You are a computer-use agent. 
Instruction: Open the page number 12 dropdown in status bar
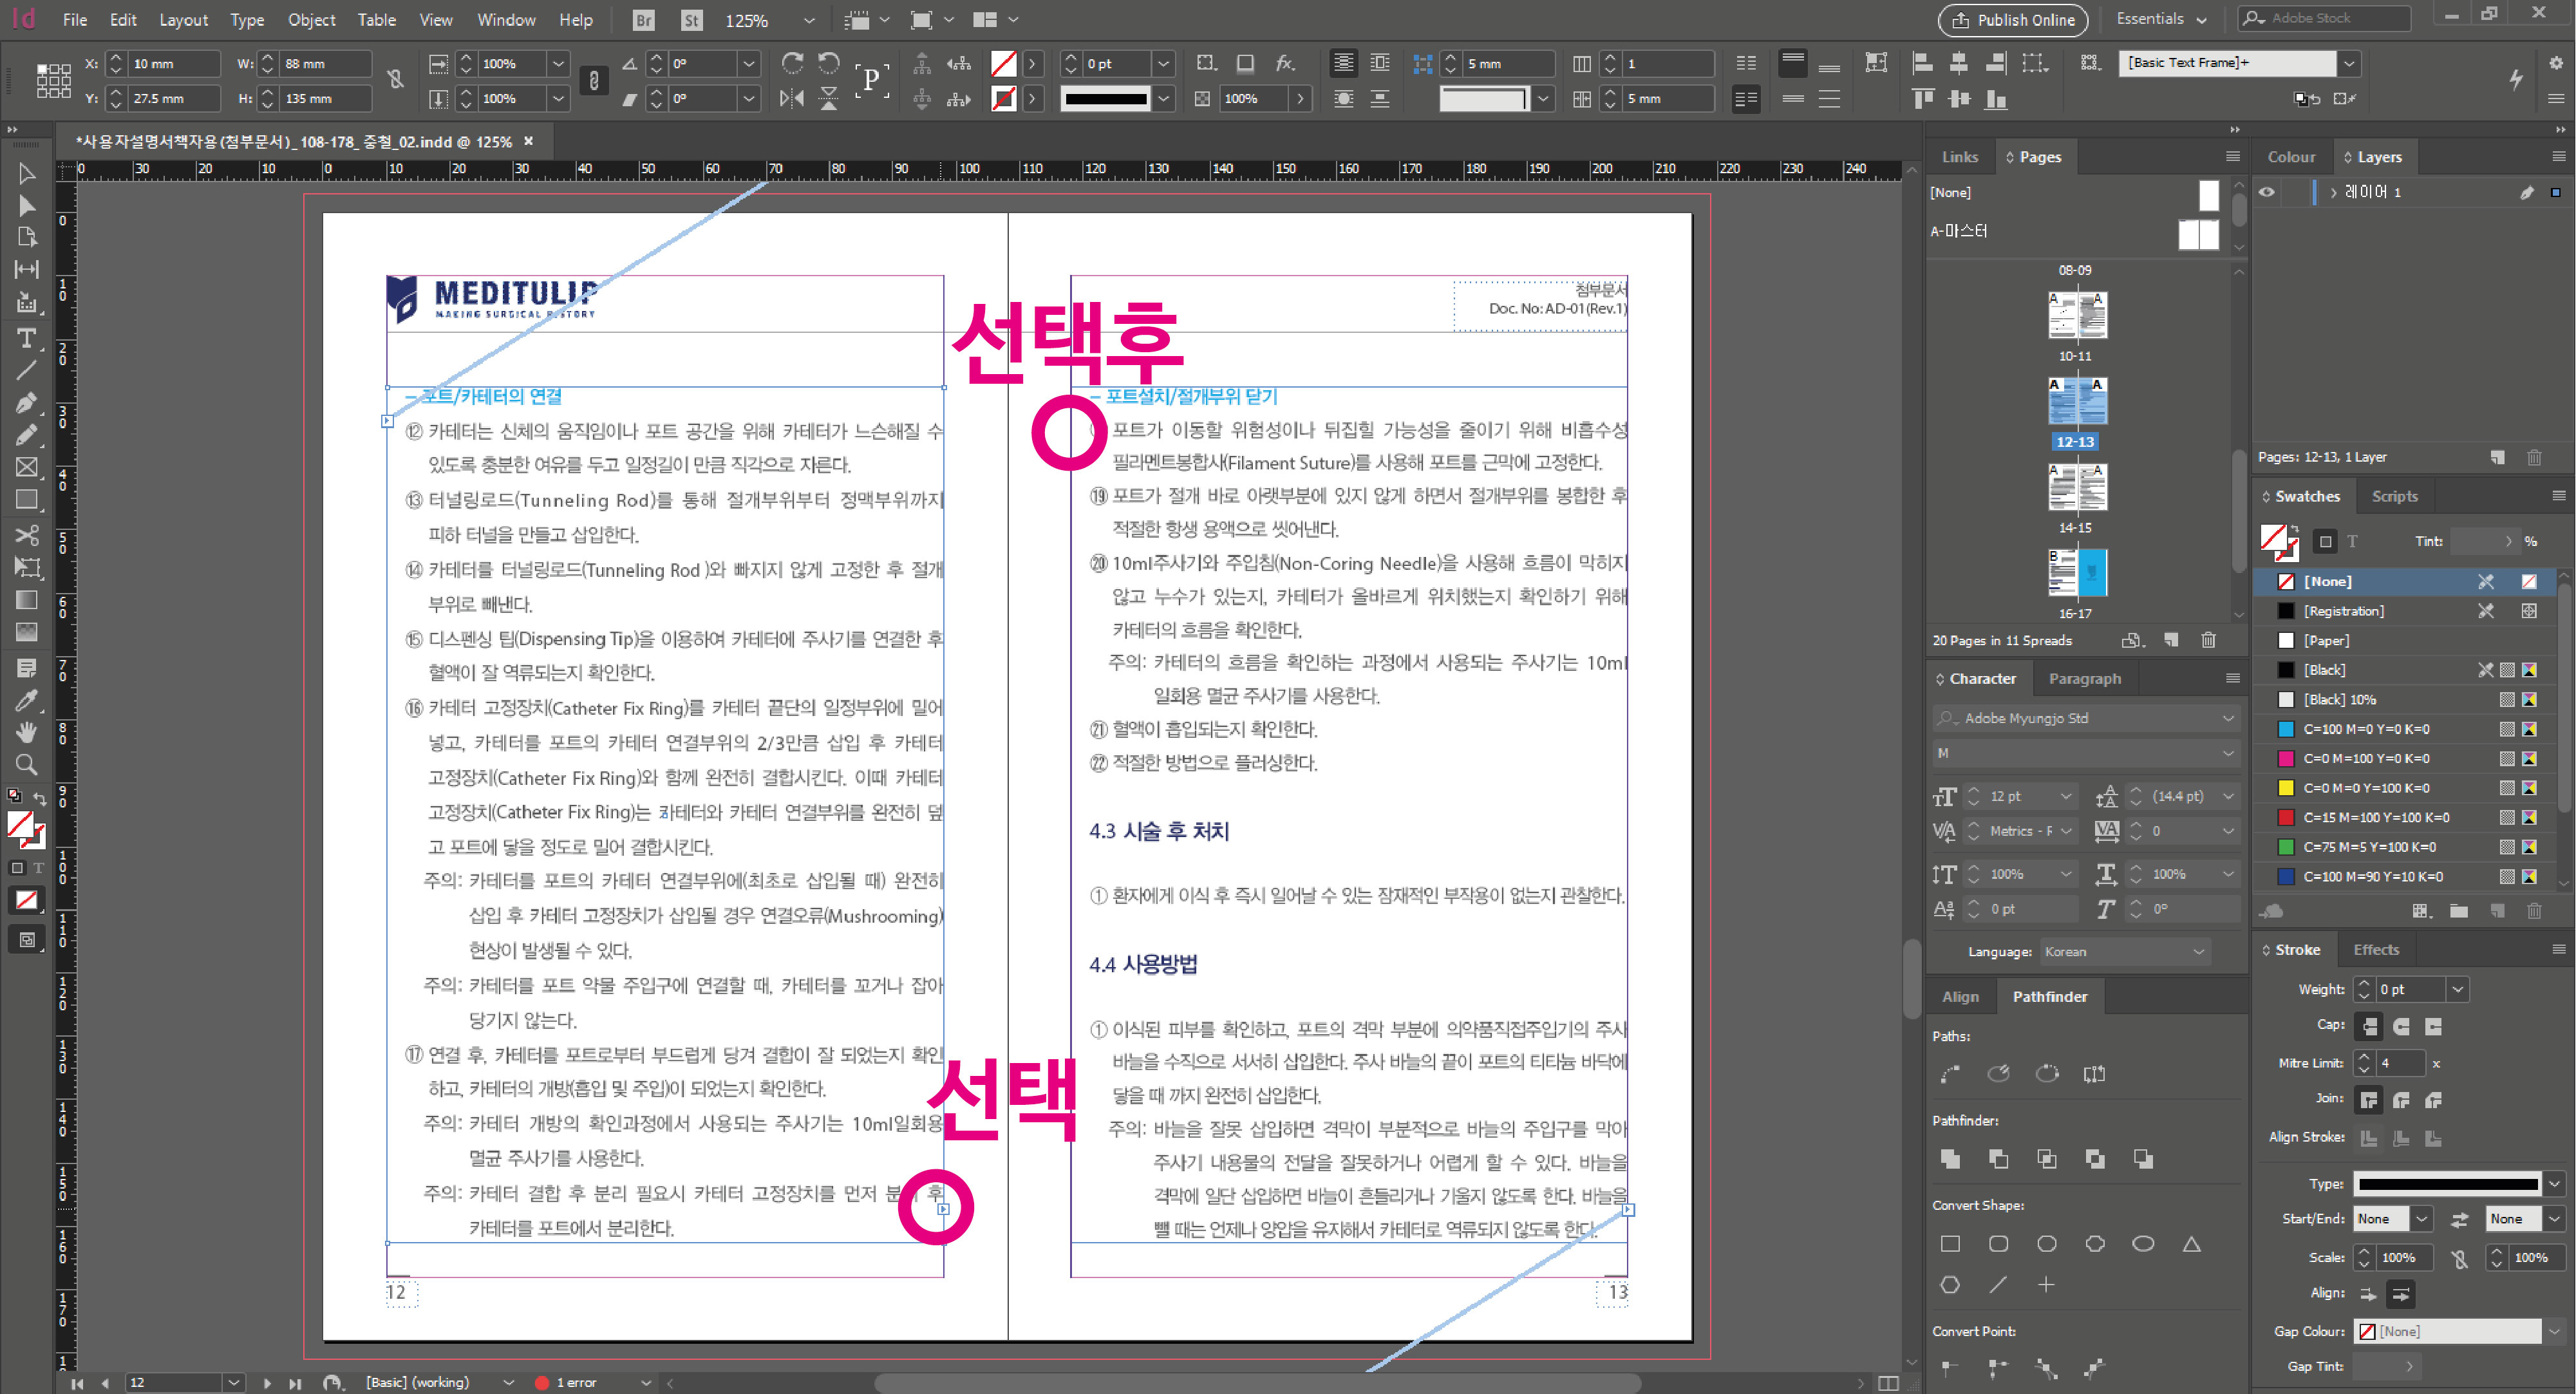(x=233, y=1382)
